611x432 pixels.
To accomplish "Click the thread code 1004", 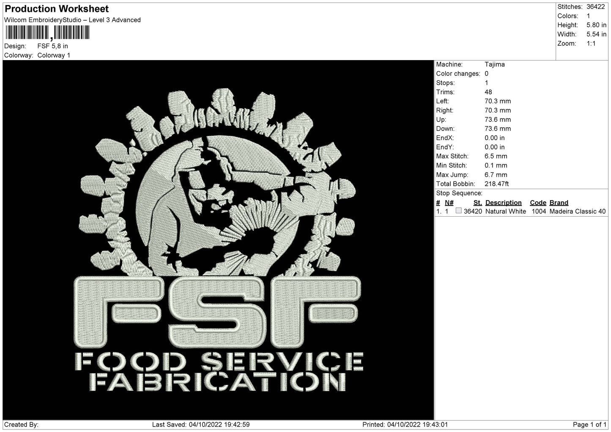I will coord(538,212).
